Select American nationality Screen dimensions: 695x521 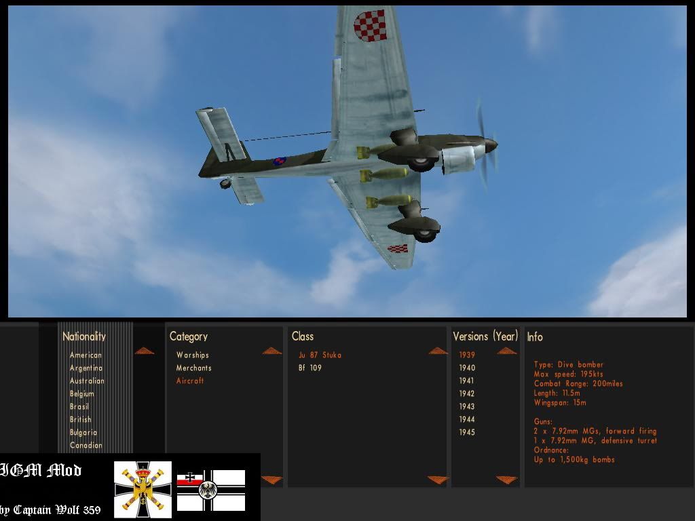click(x=86, y=355)
